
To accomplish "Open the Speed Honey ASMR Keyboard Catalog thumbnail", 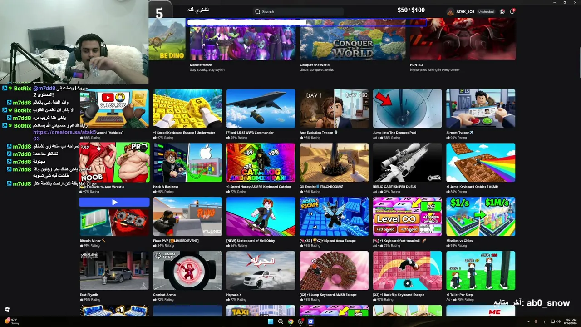I will 261,163.
